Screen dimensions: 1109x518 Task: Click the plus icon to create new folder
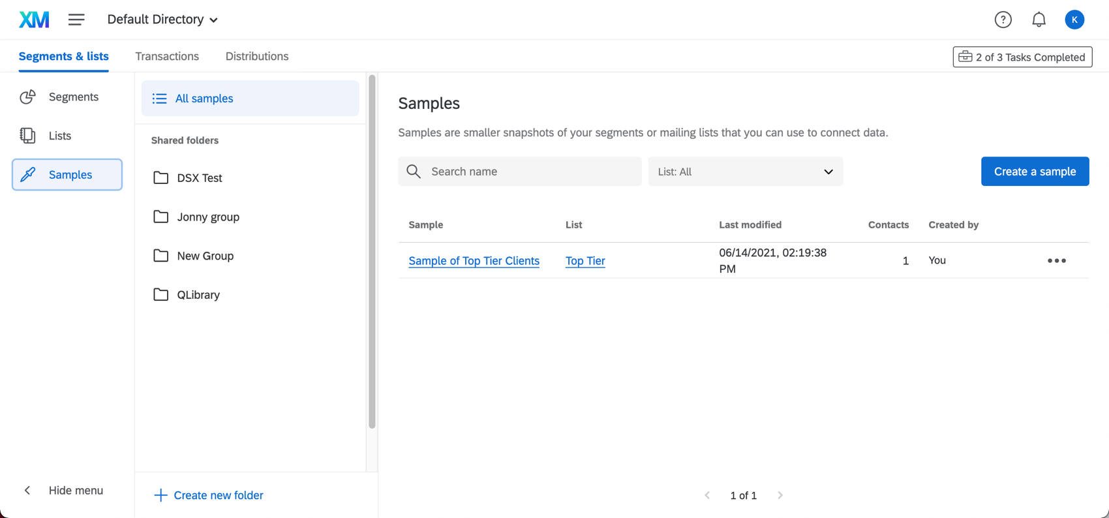[160, 495]
